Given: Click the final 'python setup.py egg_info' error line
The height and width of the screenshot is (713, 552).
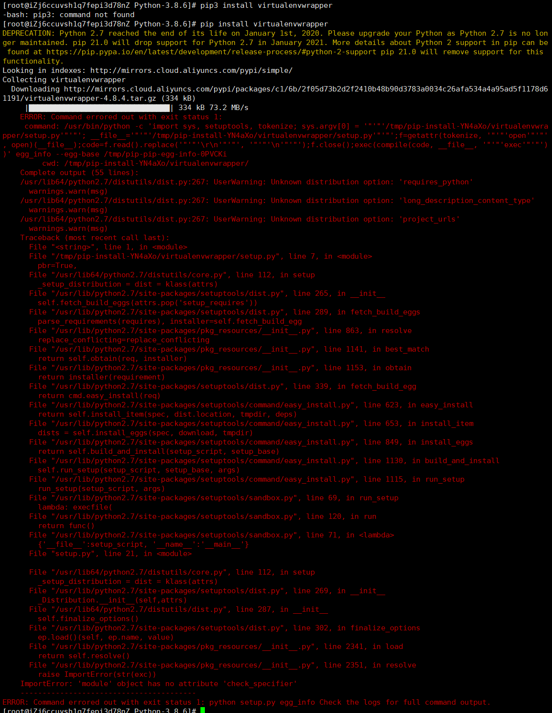Looking at the screenshot, I should 246,702.
